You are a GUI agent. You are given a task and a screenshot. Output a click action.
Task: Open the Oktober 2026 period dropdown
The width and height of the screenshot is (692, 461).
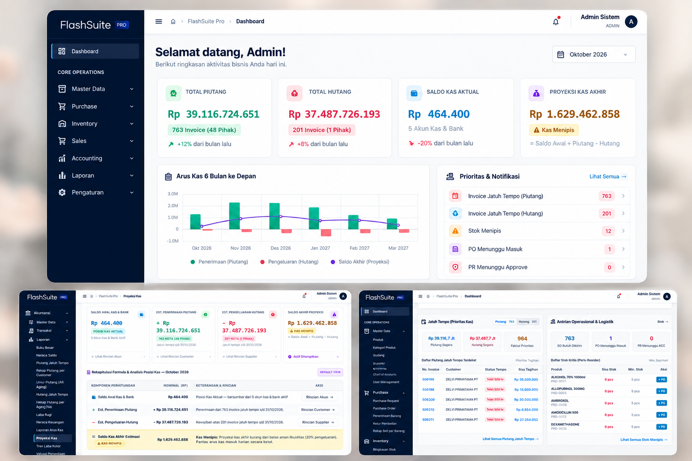pyautogui.click(x=594, y=54)
